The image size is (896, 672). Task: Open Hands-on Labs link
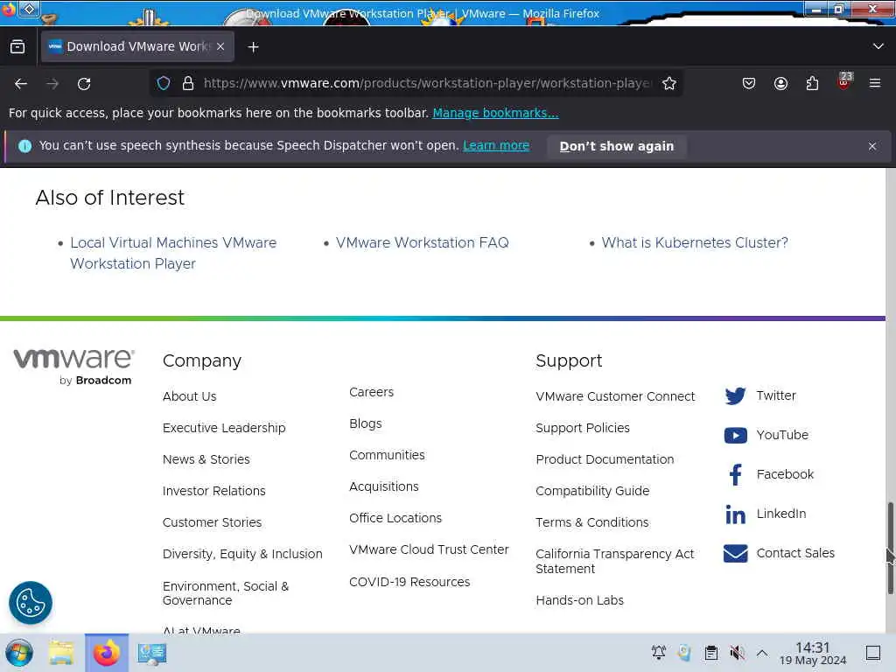coord(580,600)
